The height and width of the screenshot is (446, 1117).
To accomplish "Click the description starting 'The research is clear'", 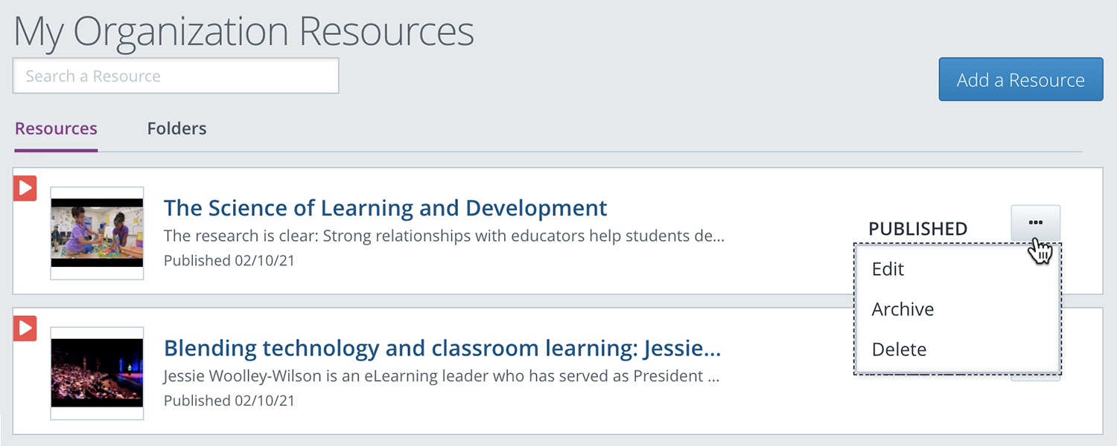I will tap(444, 236).
